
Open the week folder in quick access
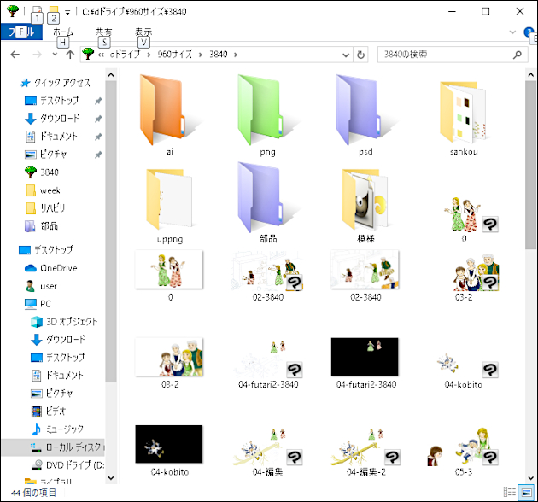43,190
